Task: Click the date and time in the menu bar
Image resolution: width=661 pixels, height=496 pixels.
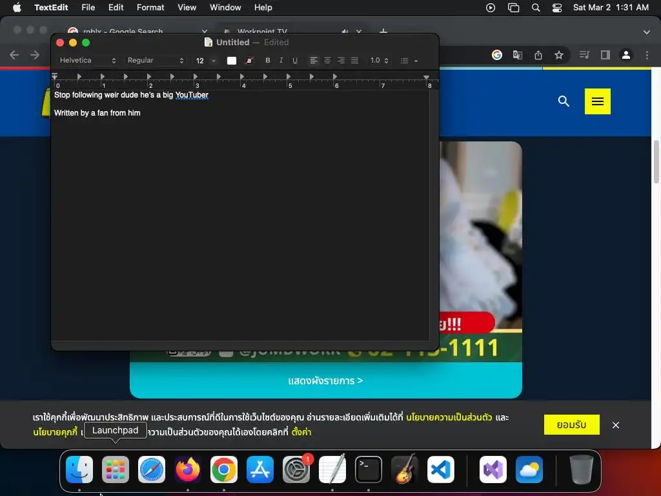Action: (611, 7)
